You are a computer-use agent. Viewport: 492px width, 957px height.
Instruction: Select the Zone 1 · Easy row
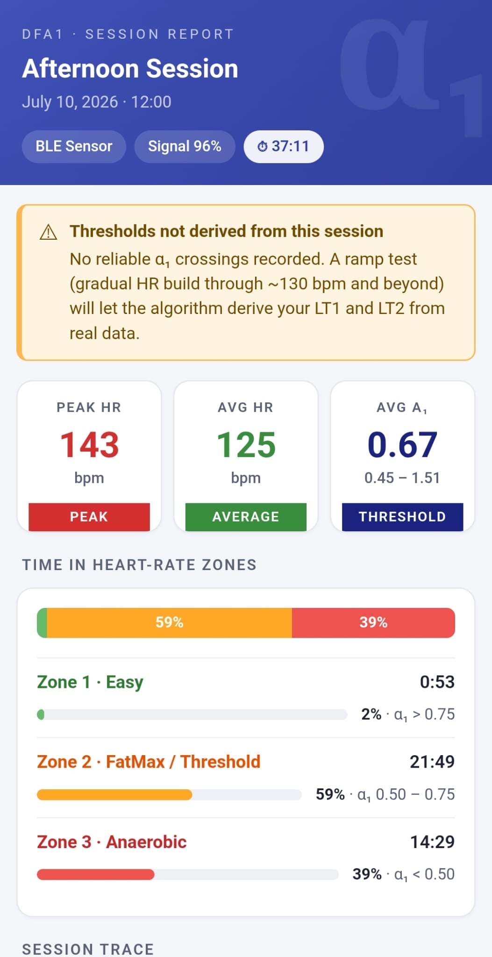click(x=246, y=698)
